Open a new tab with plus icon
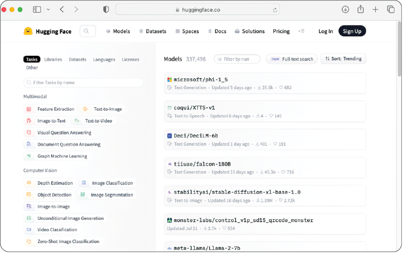Image resolution: width=406 pixels, height=254 pixels. pyautogui.click(x=375, y=10)
